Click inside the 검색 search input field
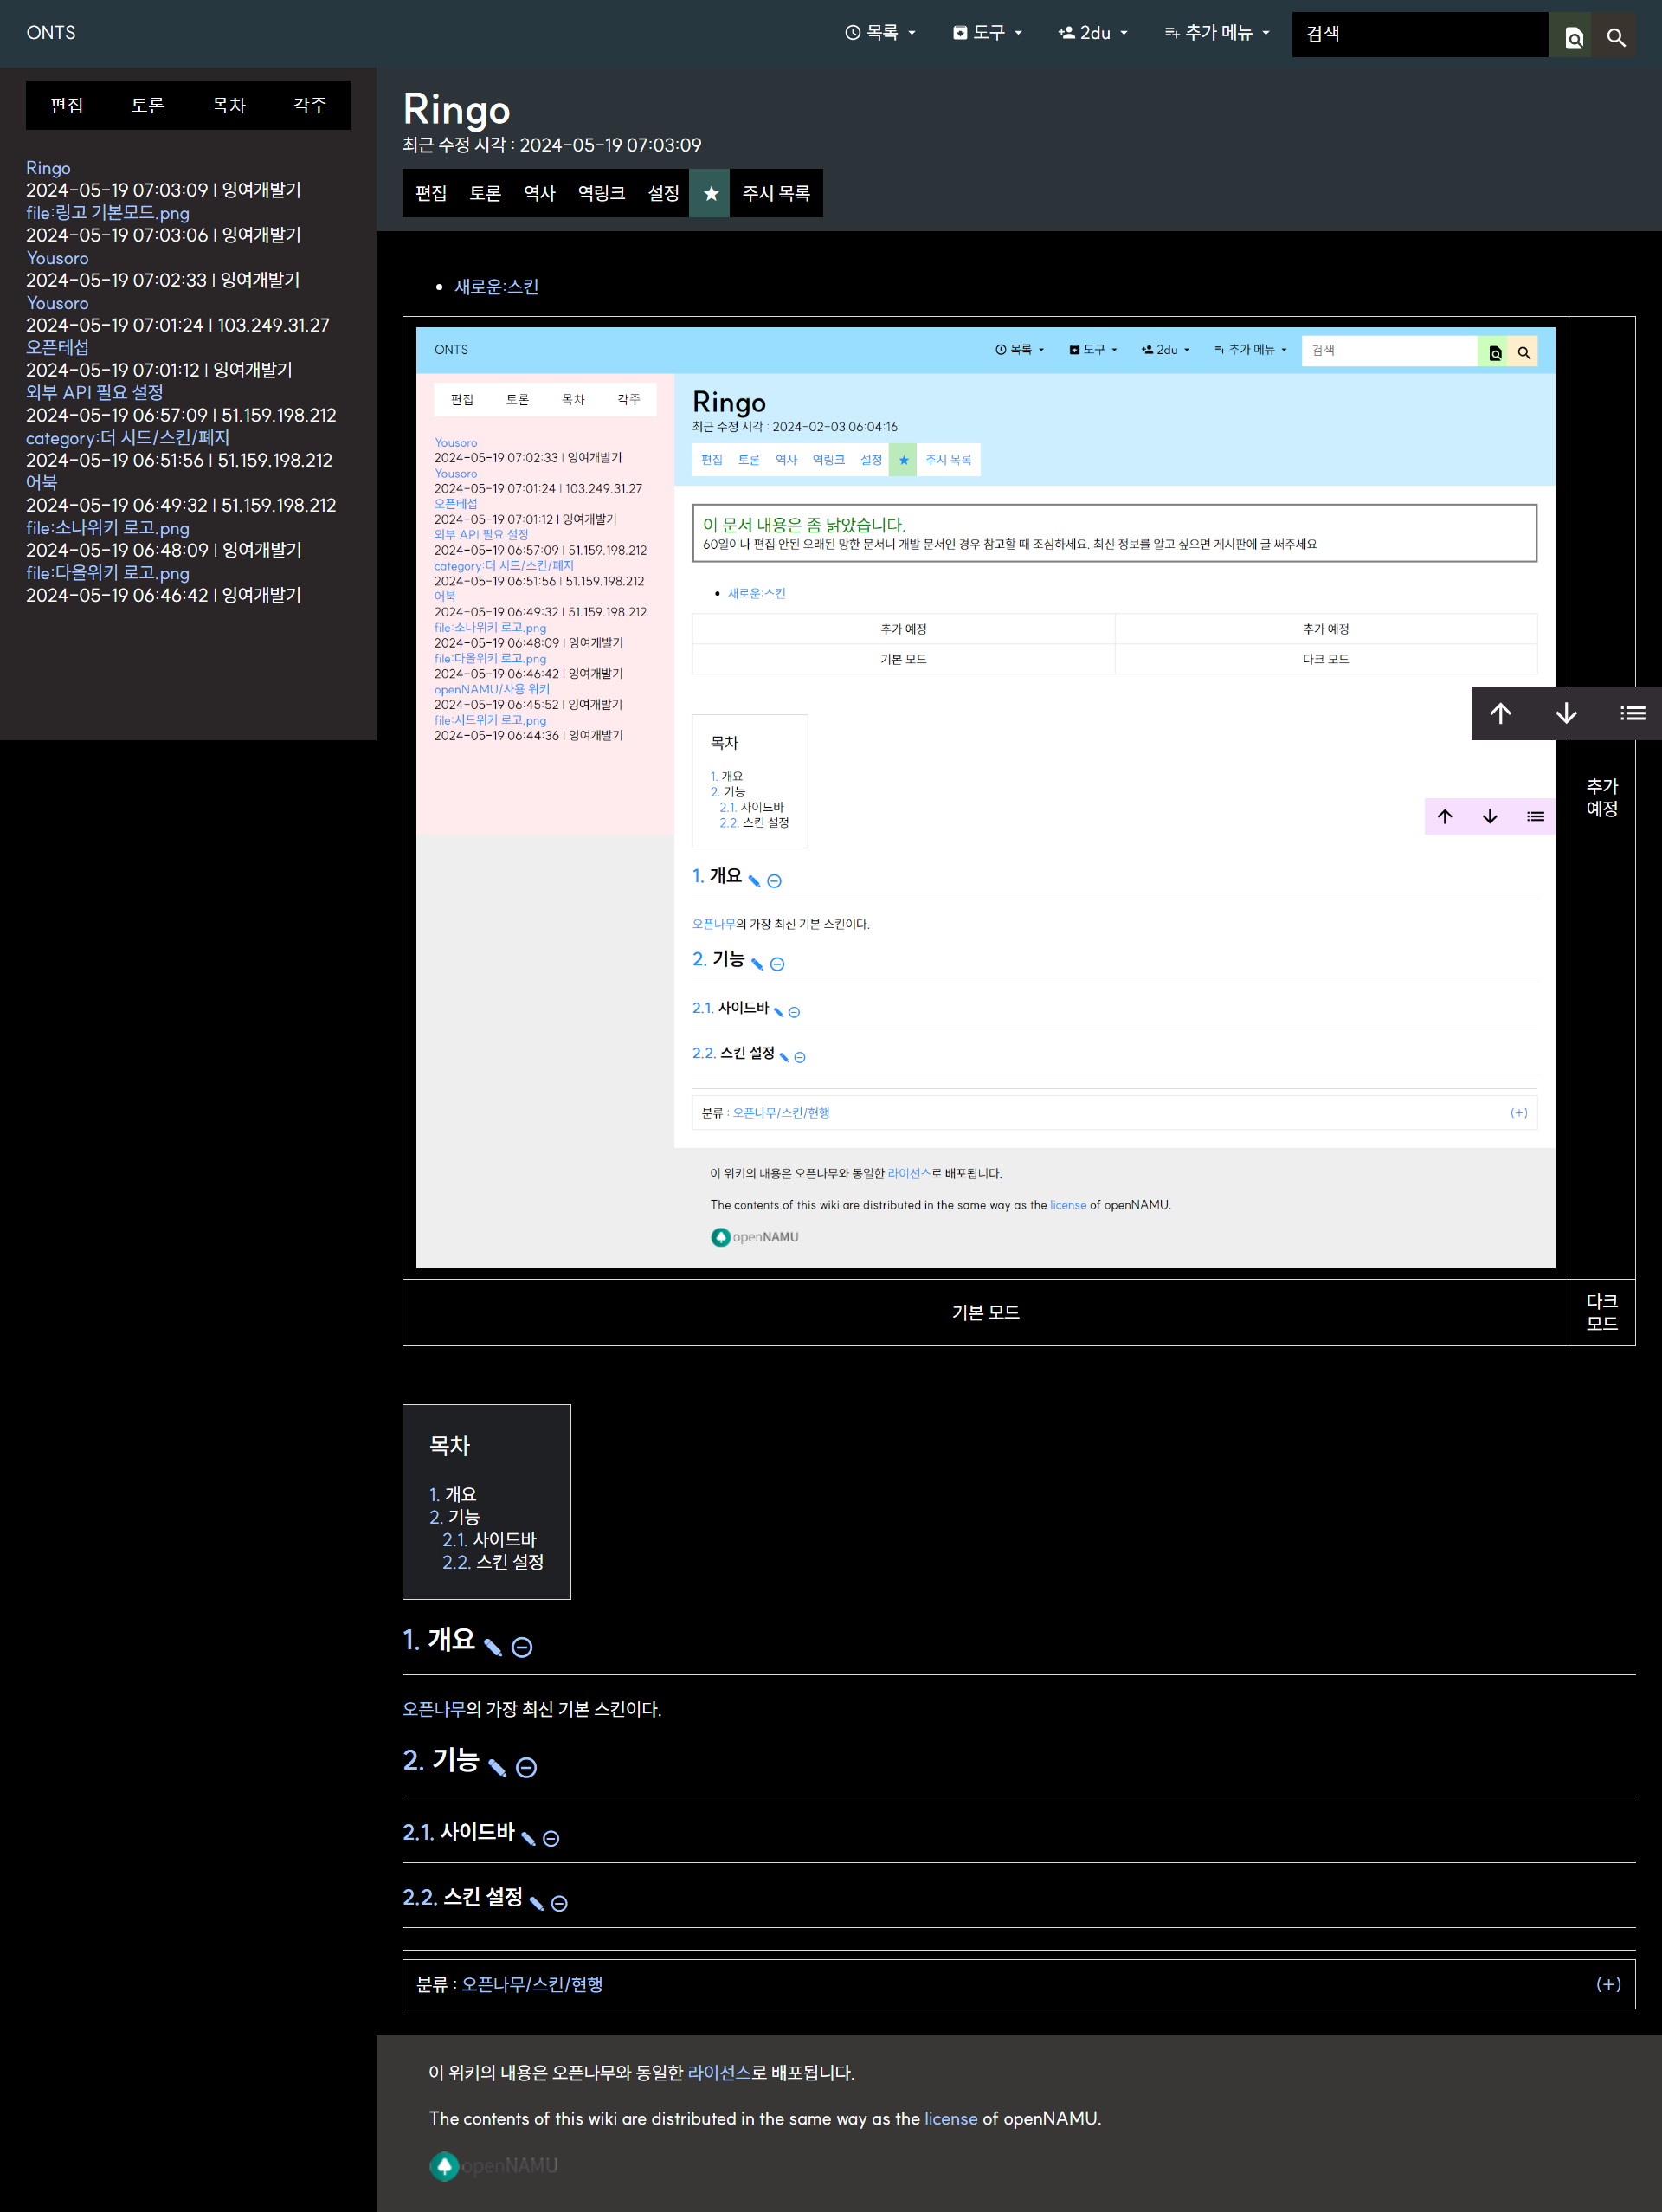The height and width of the screenshot is (2212, 1662). [1419, 34]
